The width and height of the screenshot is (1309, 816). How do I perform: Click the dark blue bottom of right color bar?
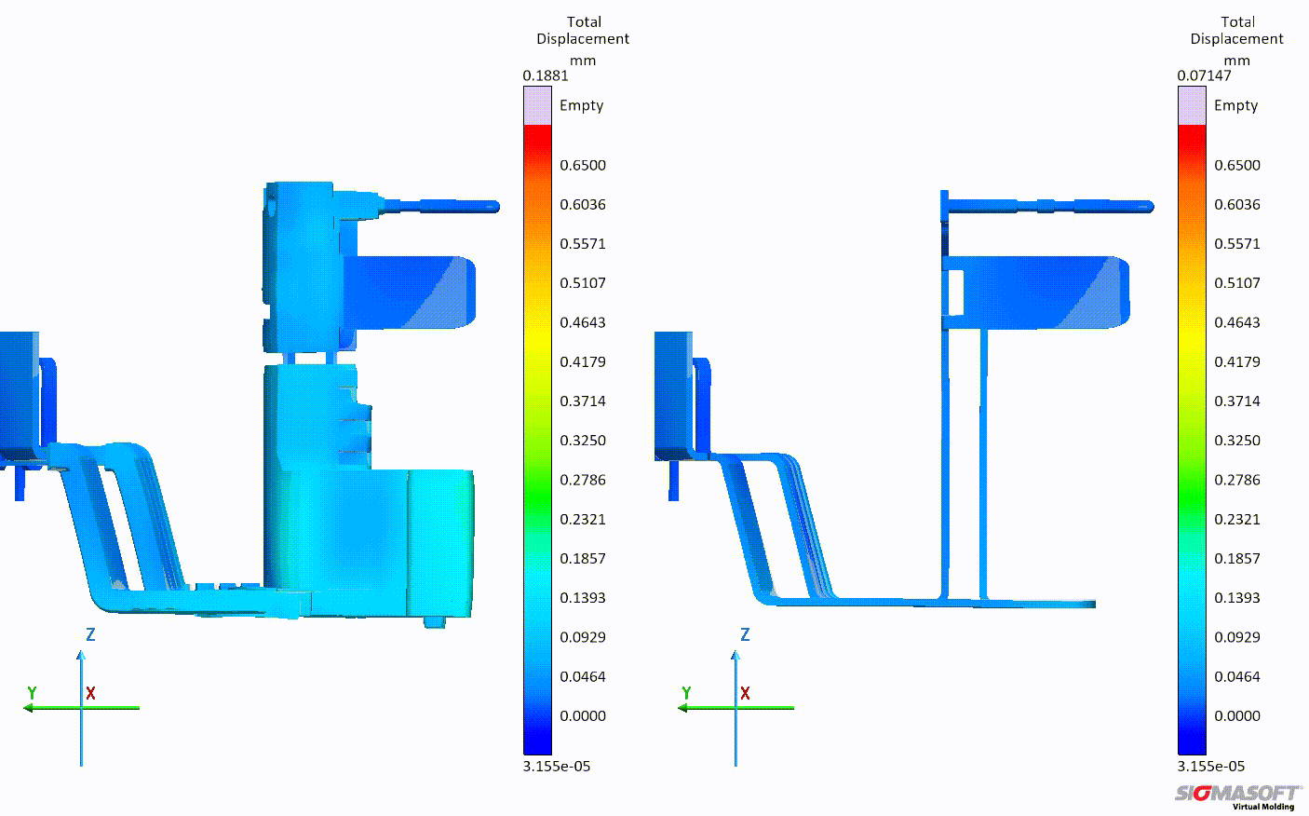click(1192, 741)
